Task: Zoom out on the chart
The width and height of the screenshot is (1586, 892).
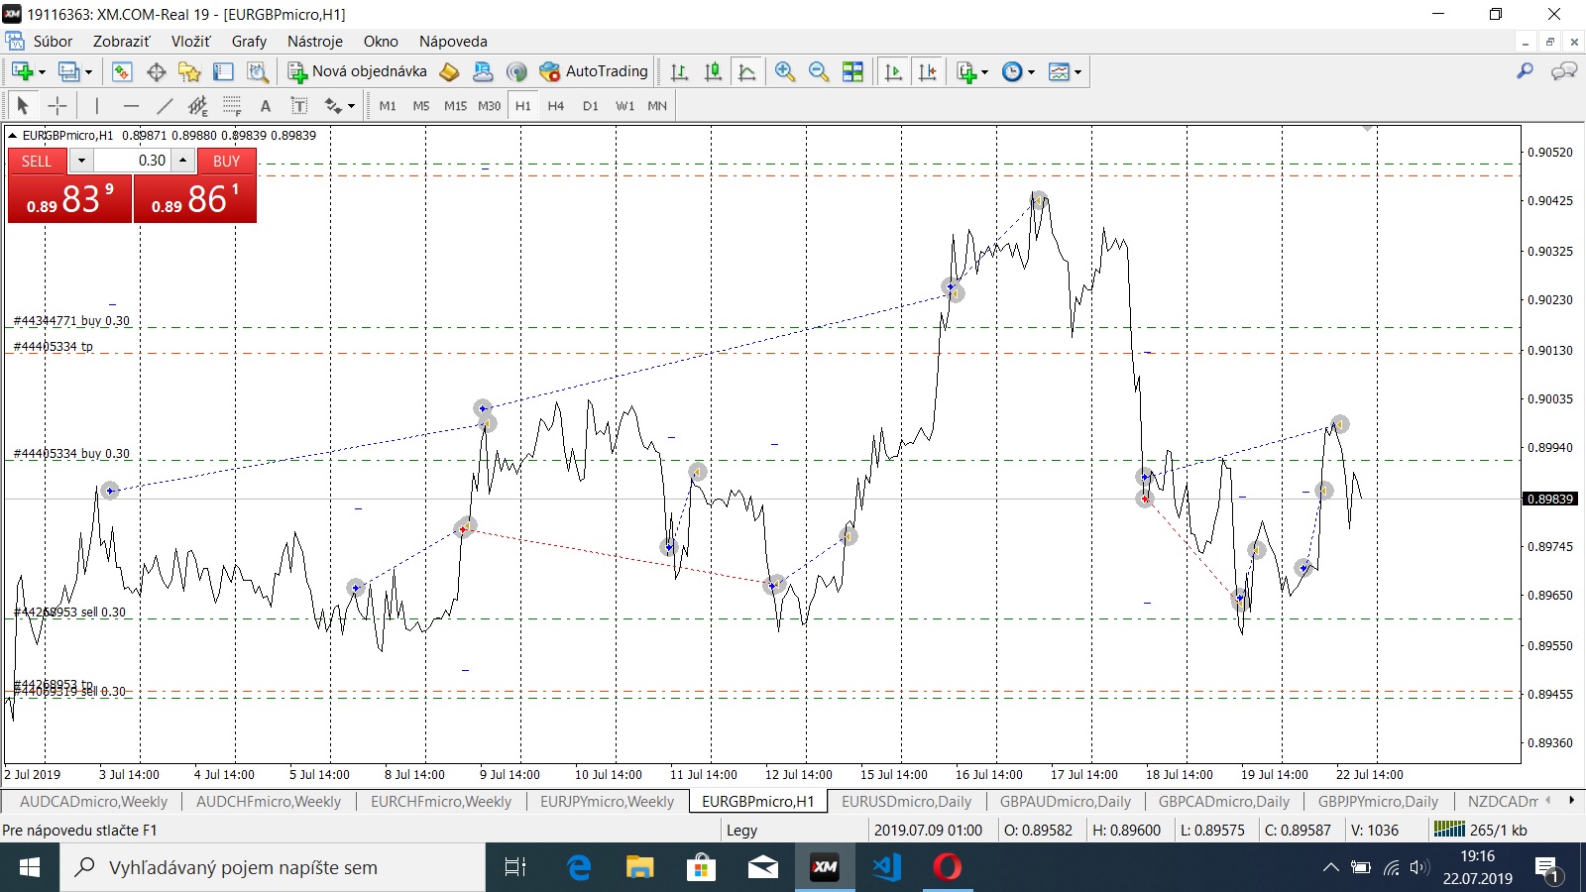Action: pyautogui.click(x=819, y=71)
